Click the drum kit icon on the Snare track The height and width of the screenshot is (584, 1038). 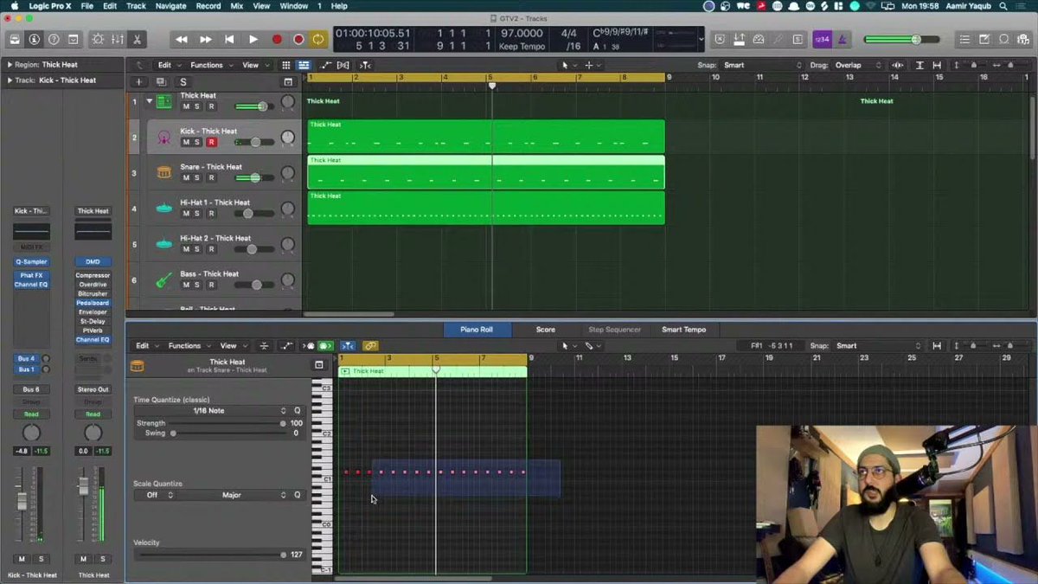pos(163,171)
